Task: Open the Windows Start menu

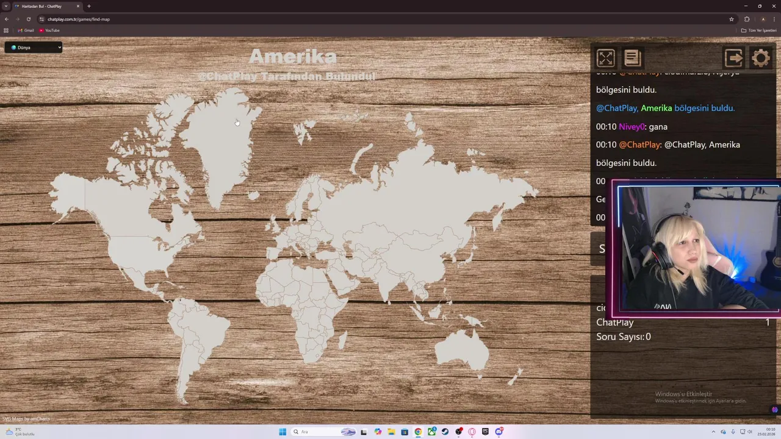Action: click(x=283, y=432)
